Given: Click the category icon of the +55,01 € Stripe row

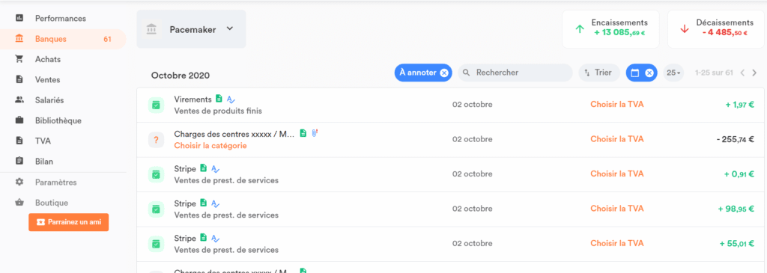Looking at the screenshot, I should point(156,244).
